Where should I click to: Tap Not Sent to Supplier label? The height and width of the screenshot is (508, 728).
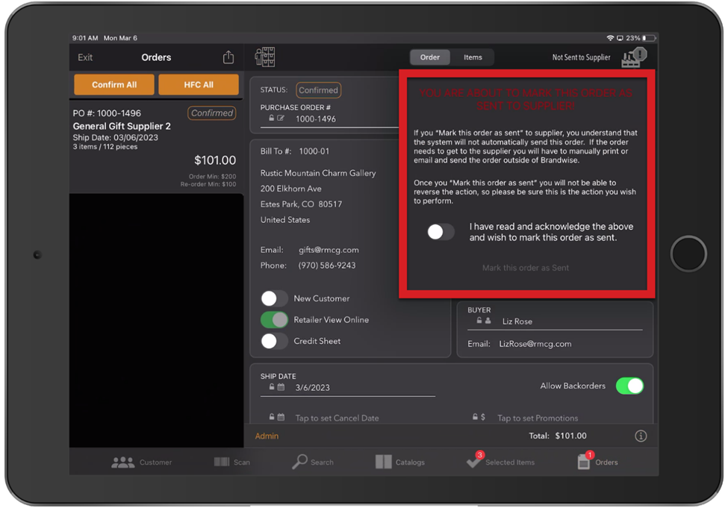coord(582,57)
